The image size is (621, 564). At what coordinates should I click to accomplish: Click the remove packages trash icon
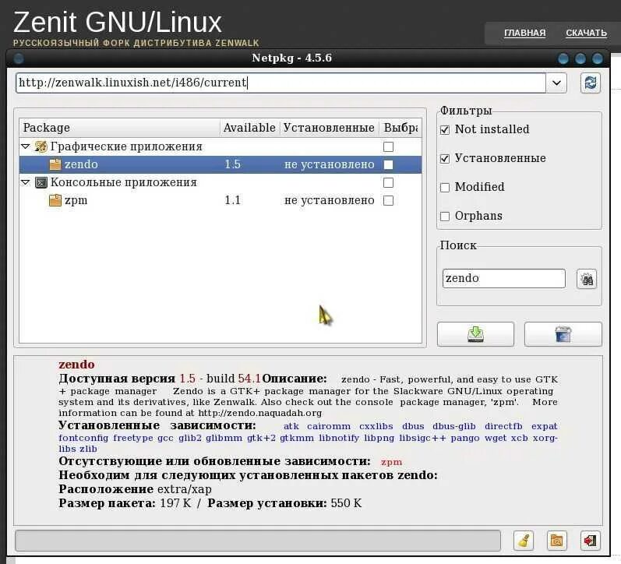[563, 334]
